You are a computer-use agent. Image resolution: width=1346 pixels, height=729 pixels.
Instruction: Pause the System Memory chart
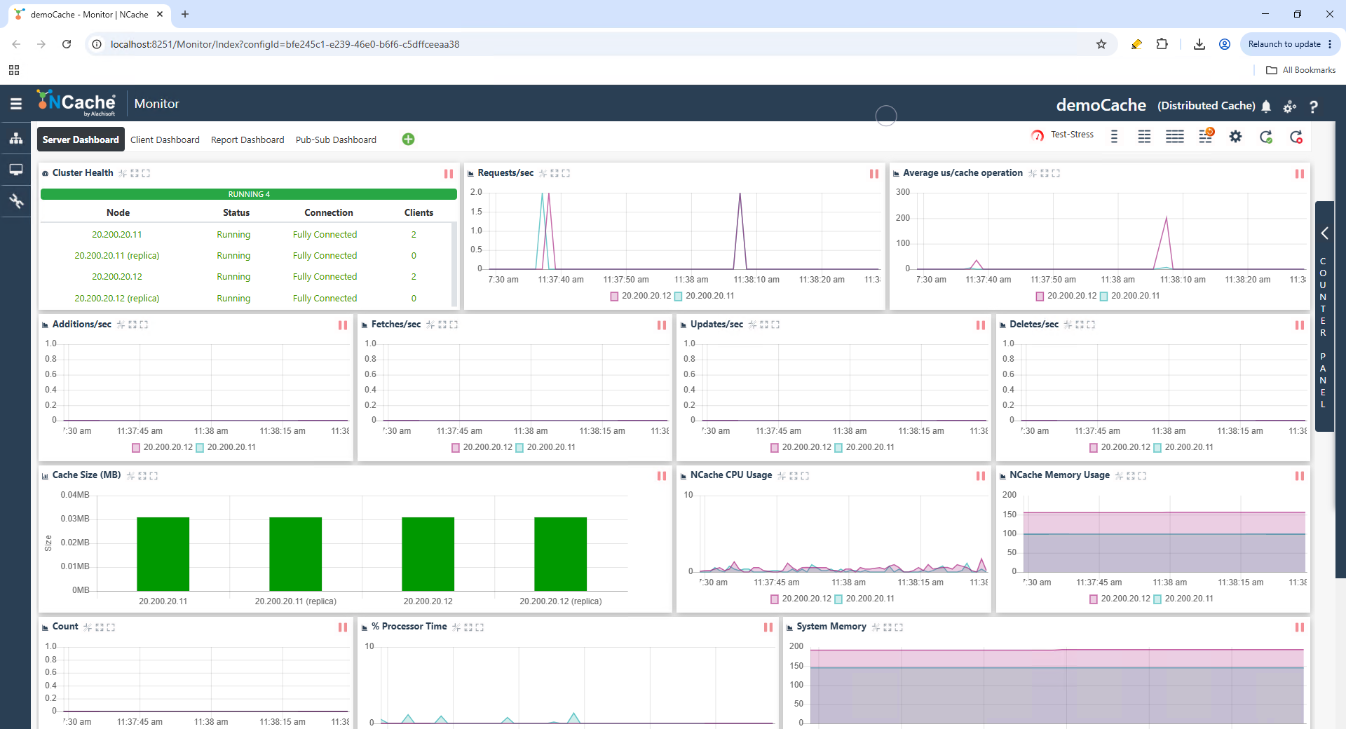[1300, 627]
